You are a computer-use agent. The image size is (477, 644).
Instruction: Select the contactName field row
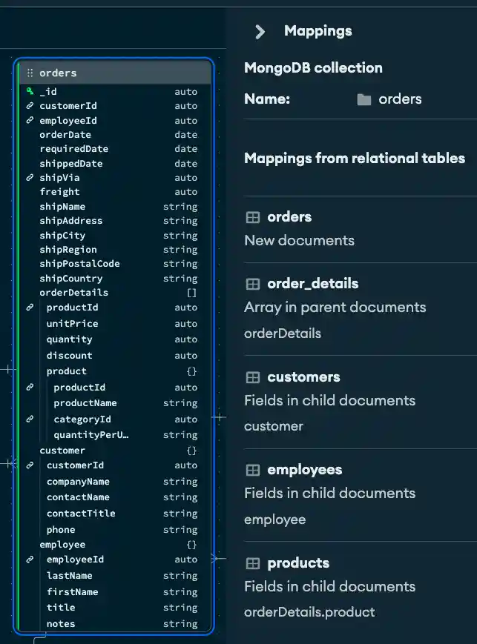click(115, 497)
